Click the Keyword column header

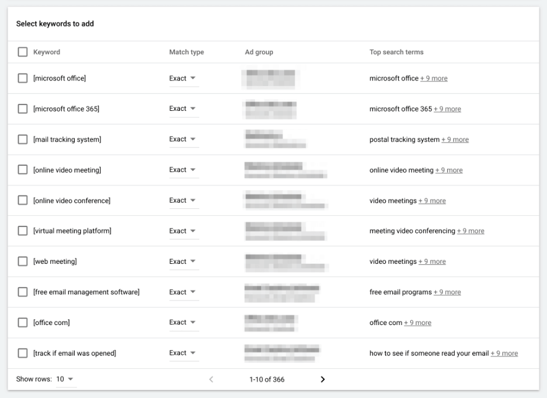pos(47,52)
